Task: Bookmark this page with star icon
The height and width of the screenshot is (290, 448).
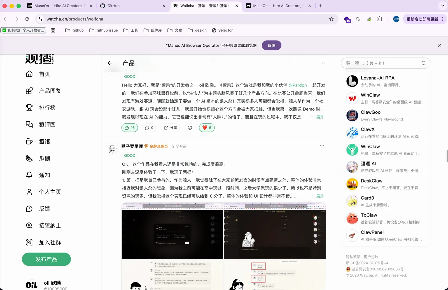Action: (331, 19)
